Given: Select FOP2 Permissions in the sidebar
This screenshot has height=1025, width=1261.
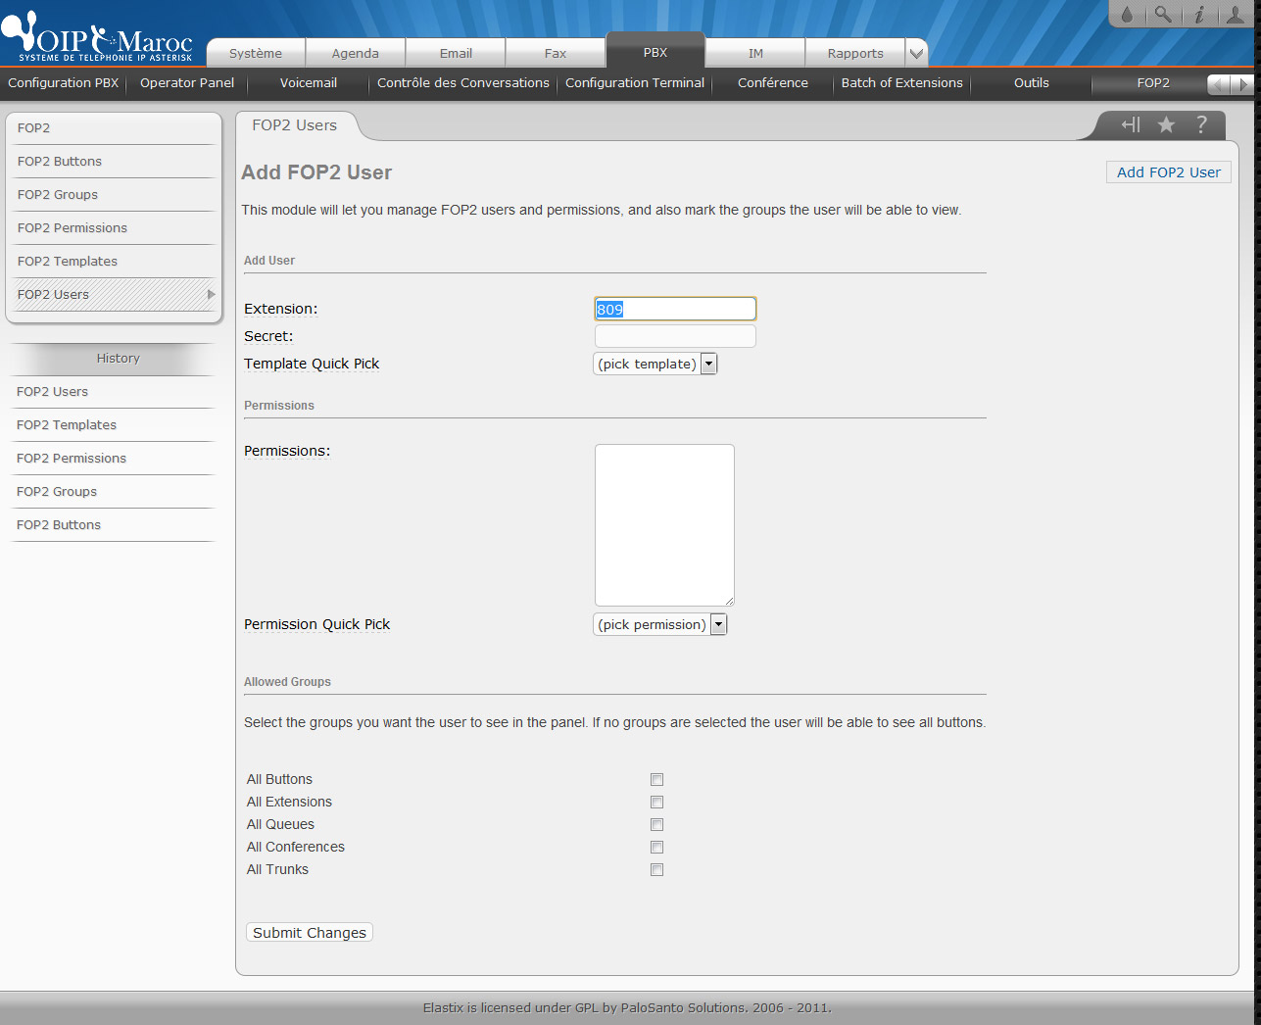Looking at the screenshot, I should coord(73,228).
